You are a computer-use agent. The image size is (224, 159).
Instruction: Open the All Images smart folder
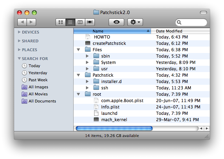point(38,87)
